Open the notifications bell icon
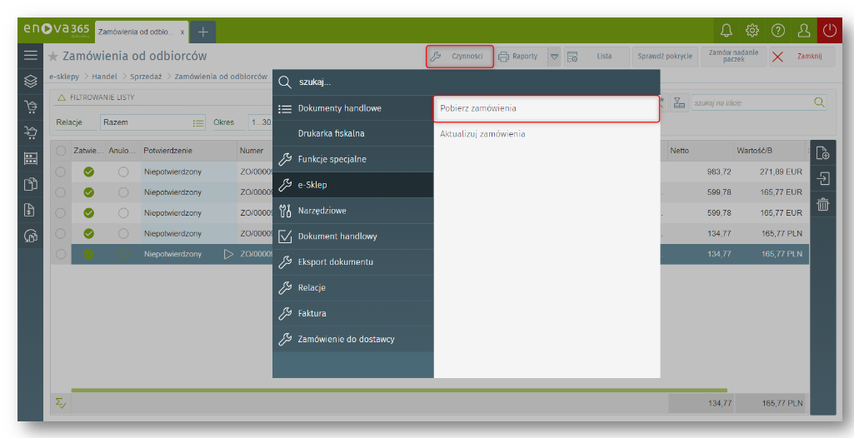The image size is (854, 438). [x=727, y=31]
